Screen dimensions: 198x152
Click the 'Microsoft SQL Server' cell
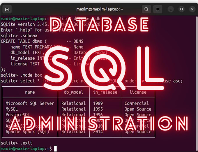(30, 103)
